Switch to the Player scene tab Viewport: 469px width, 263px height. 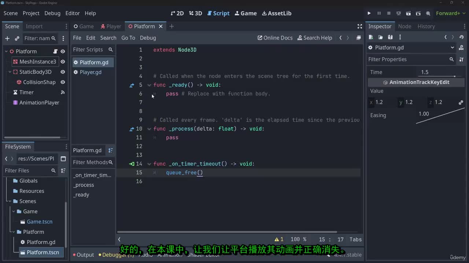(x=111, y=26)
